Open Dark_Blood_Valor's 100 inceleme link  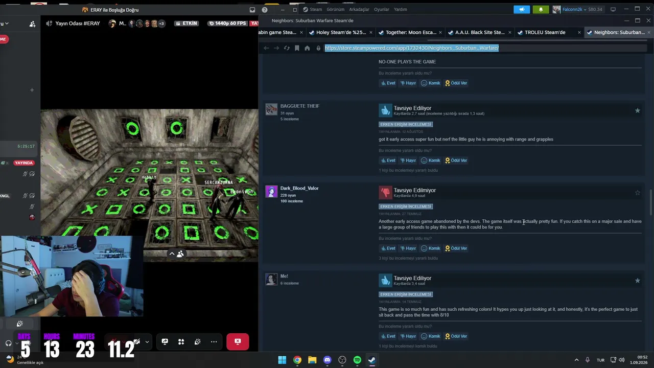pyautogui.click(x=292, y=201)
